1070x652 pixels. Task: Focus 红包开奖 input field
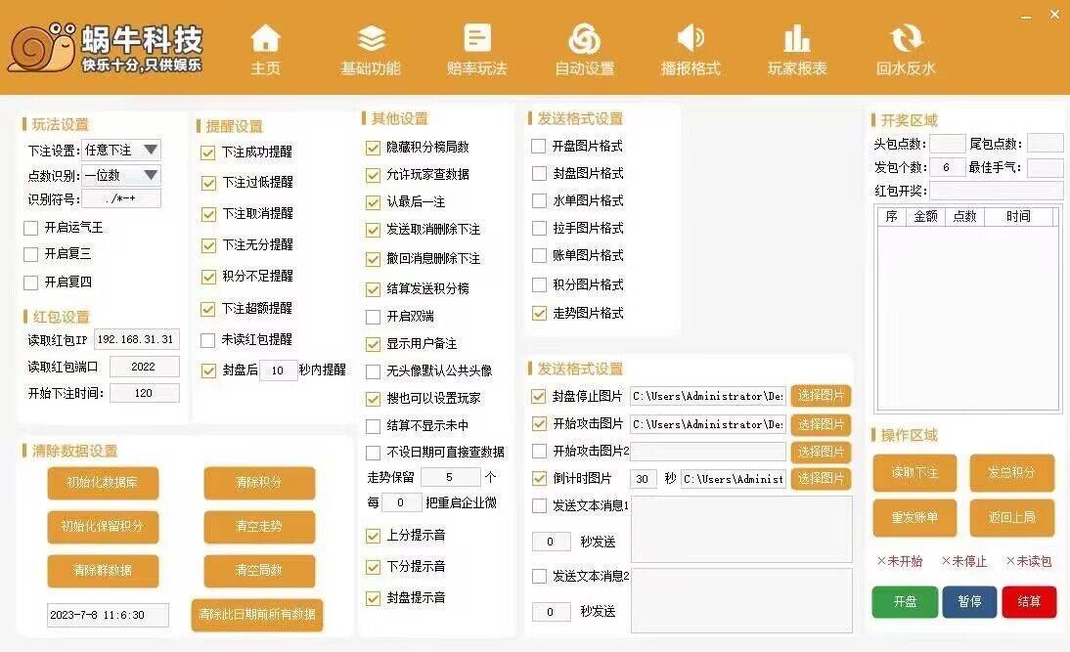[x=996, y=191]
